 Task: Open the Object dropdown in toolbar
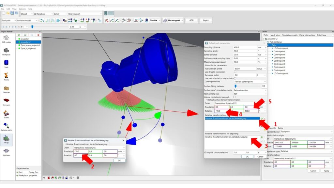click(x=27, y=14)
